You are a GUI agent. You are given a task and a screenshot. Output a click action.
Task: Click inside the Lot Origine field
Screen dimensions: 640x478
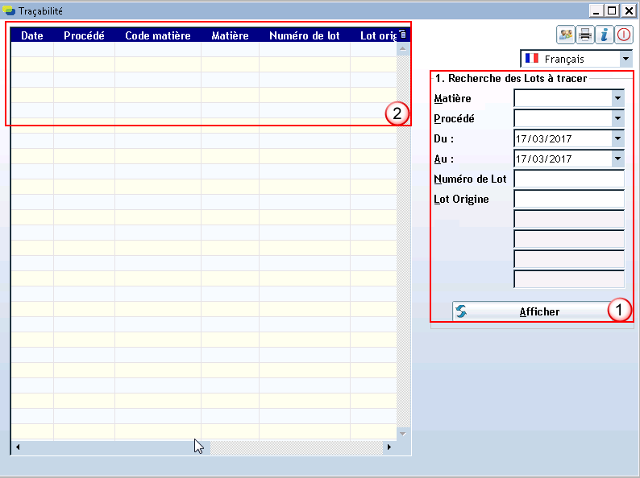point(569,200)
